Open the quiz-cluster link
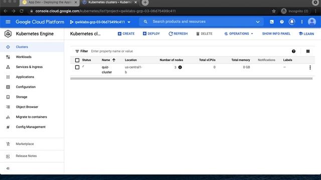This screenshot has width=321, height=180. pyautogui.click(x=107, y=69)
